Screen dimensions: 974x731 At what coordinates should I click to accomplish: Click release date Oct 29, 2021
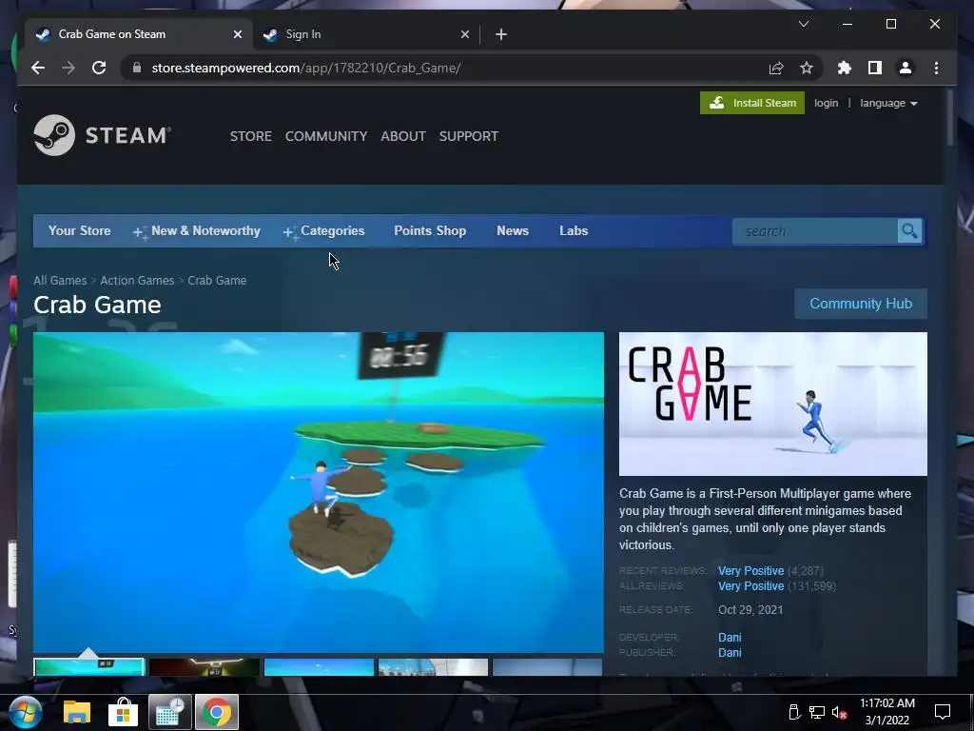[x=750, y=610]
